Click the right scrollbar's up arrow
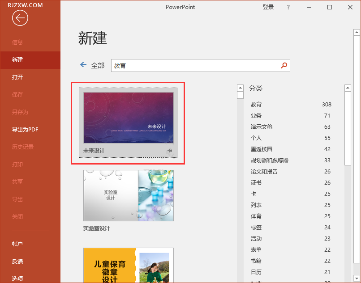This screenshot has height=283, width=361. pos(357,31)
